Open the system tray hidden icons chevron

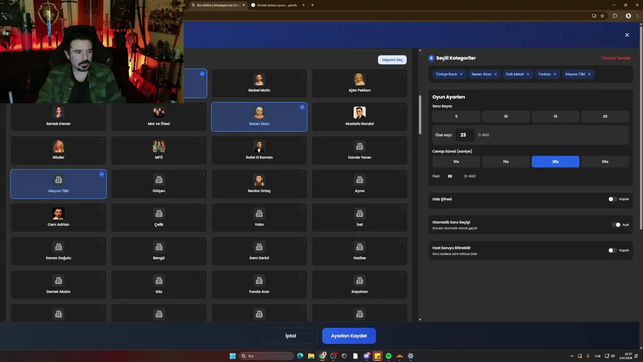pyautogui.click(x=572, y=356)
